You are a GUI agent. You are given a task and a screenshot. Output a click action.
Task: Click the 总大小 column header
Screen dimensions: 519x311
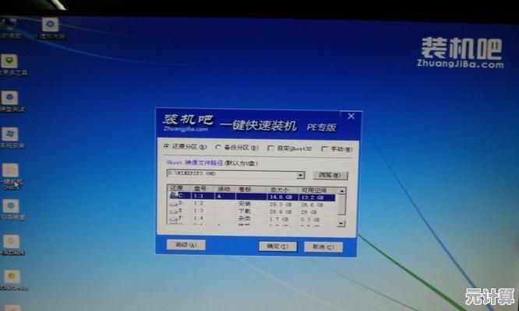click(282, 190)
